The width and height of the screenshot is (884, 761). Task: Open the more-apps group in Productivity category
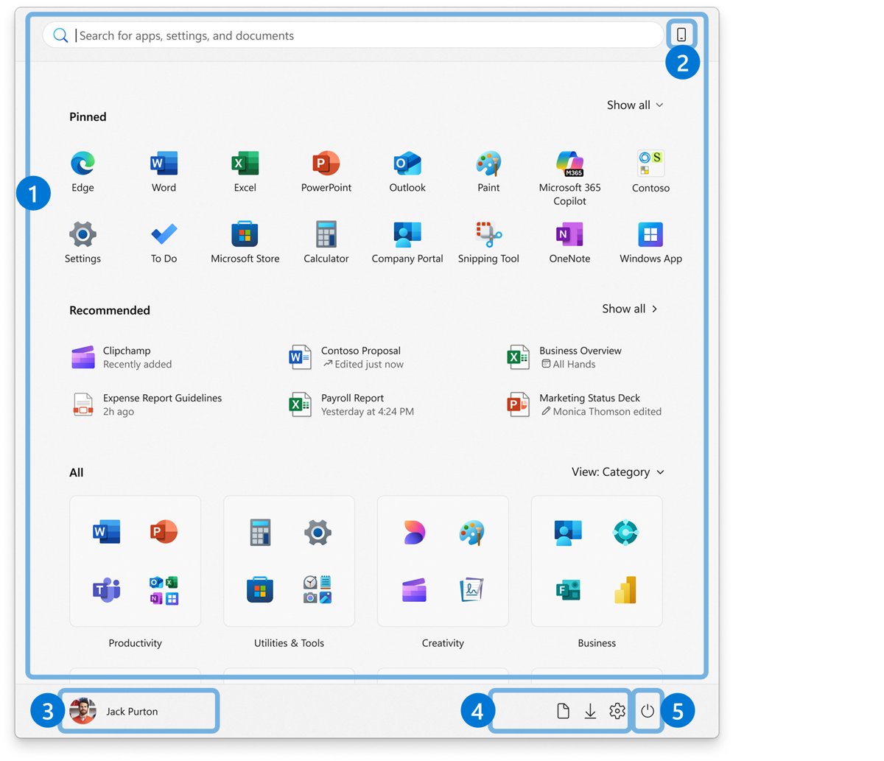[x=164, y=589]
